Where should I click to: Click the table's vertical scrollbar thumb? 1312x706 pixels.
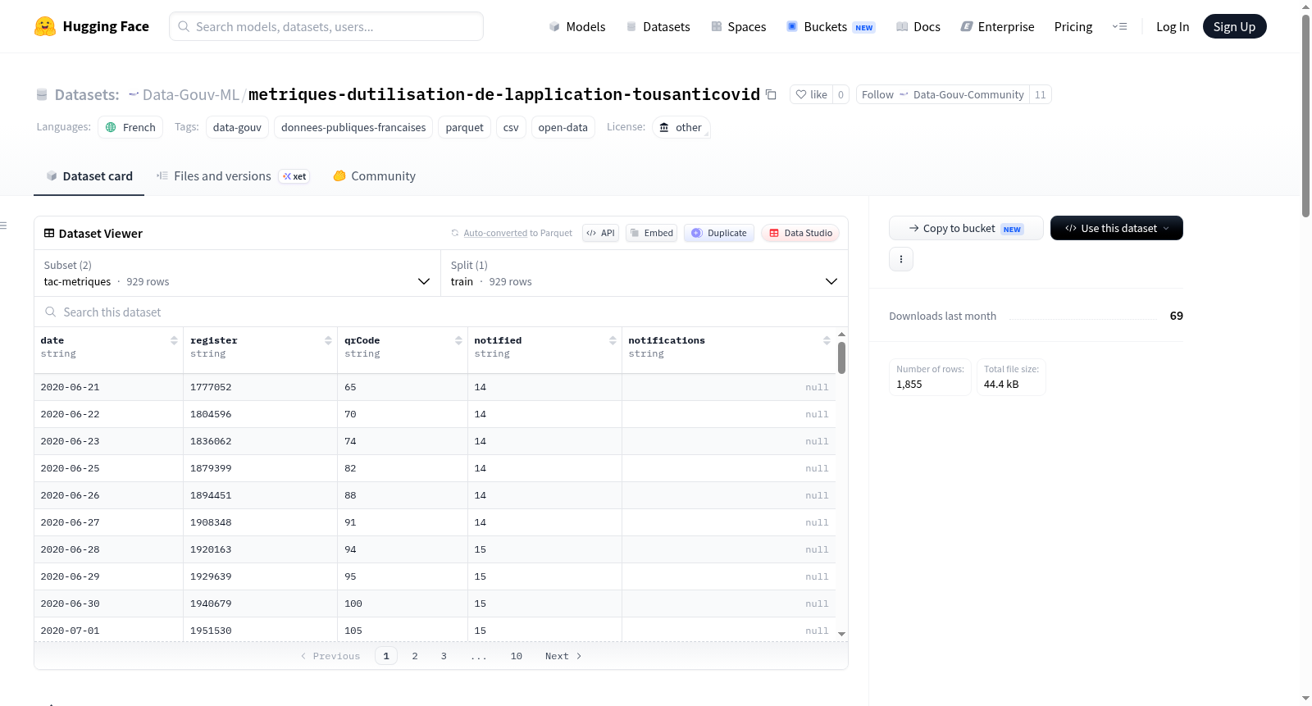tap(841, 358)
